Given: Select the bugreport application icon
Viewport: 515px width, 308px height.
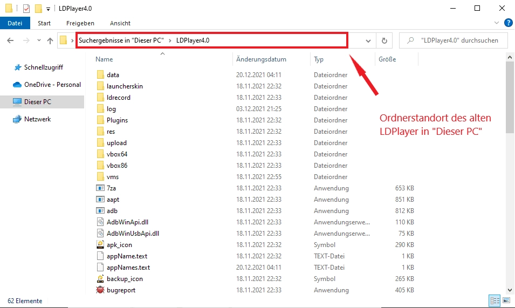Looking at the screenshot, I should coord(100,290).
